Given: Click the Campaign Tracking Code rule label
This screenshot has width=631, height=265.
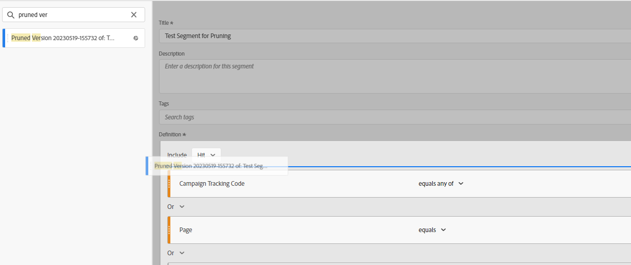Looking at the screenshot, I should pos(212,184).
